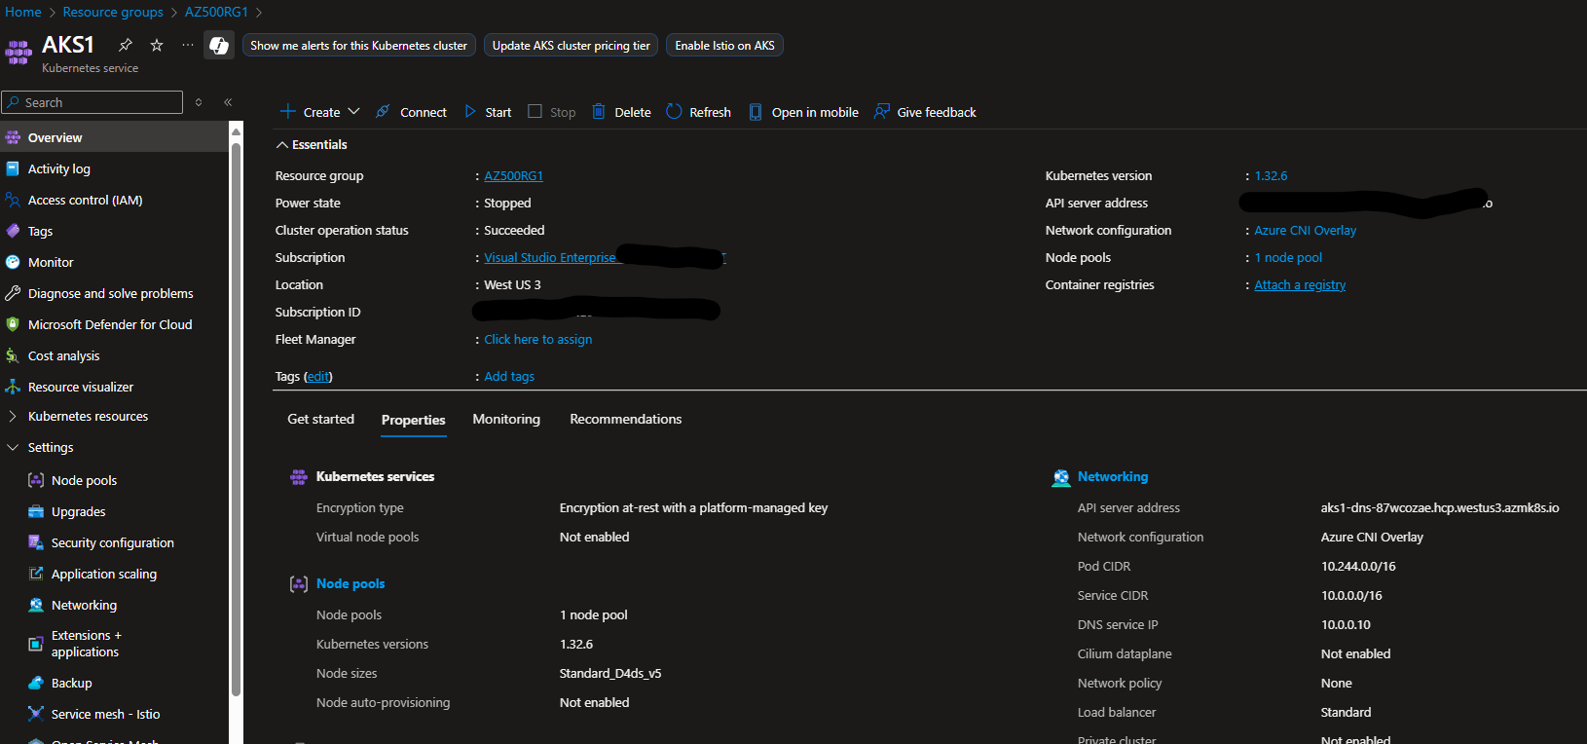
Task: Collapse the Settings group in sidebar
Action: pos(13,447)
